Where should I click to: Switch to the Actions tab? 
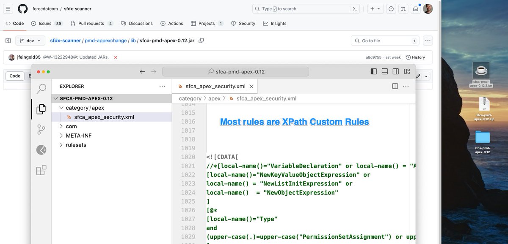[x=172, y=24]
